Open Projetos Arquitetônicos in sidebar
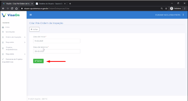Screen dimensions: 188x101 (11, 48)
